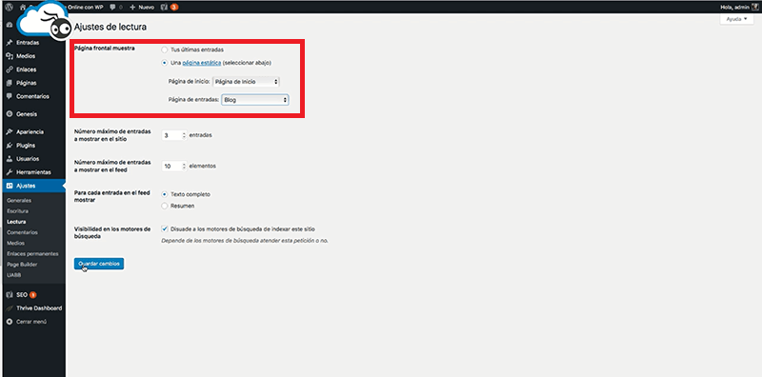Click the Herramientas wrench icon
The image size is (762, 377).
click(x=10, y=172)
